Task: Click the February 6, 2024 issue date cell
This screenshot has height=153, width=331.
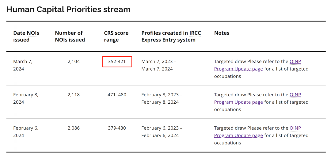Action: point(26,132)
